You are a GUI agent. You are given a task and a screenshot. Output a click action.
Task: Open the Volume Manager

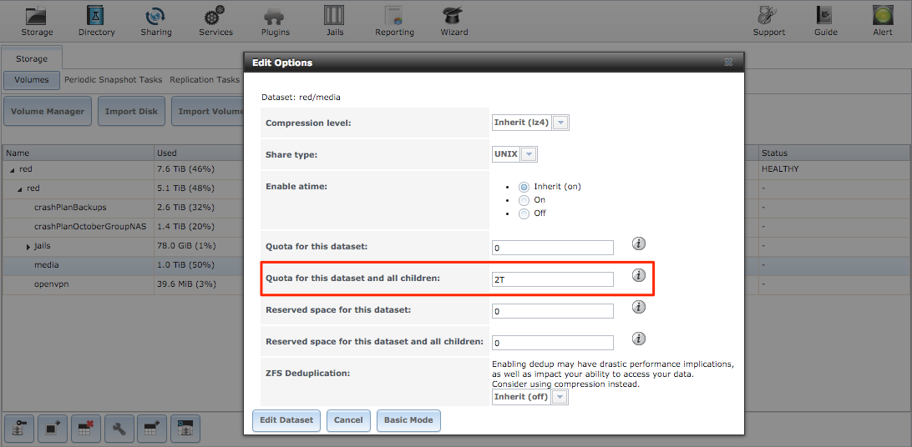[48, 112]
